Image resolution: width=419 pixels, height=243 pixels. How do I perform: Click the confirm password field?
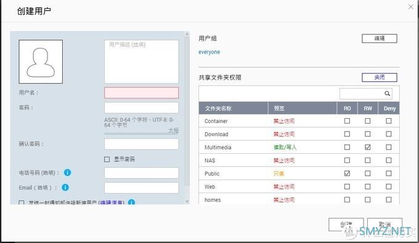pyautogui.click(x=141, y=144)
